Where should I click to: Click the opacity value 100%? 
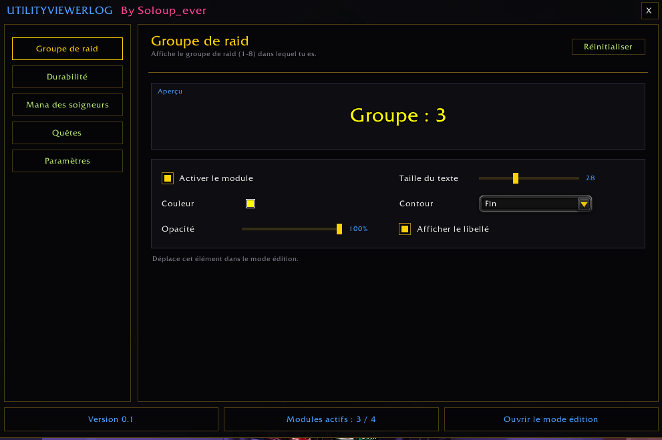(x=359, y=228)
